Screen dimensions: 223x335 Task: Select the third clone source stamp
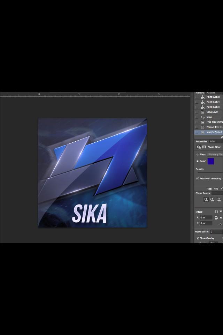point(218,200)
